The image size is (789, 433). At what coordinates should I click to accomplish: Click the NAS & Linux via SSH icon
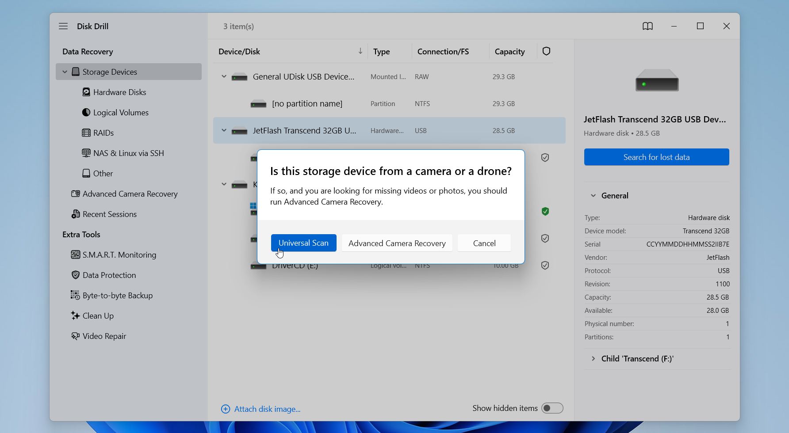(x=86, y=153)
